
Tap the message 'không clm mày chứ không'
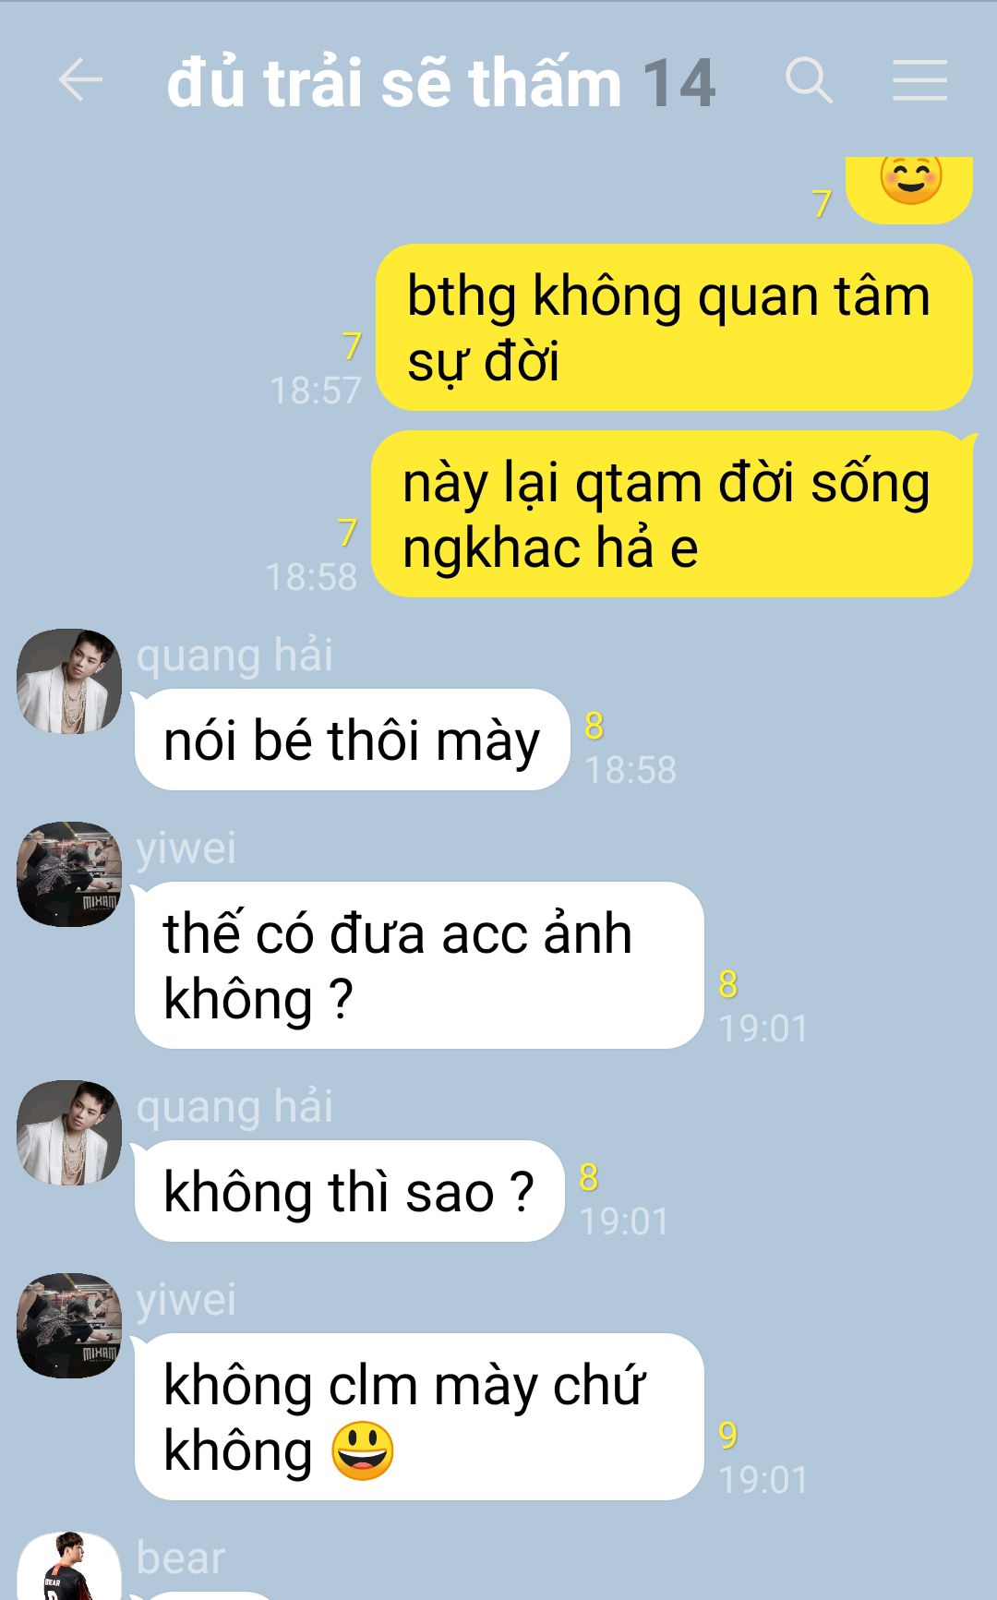click(x=419, y=1416)
